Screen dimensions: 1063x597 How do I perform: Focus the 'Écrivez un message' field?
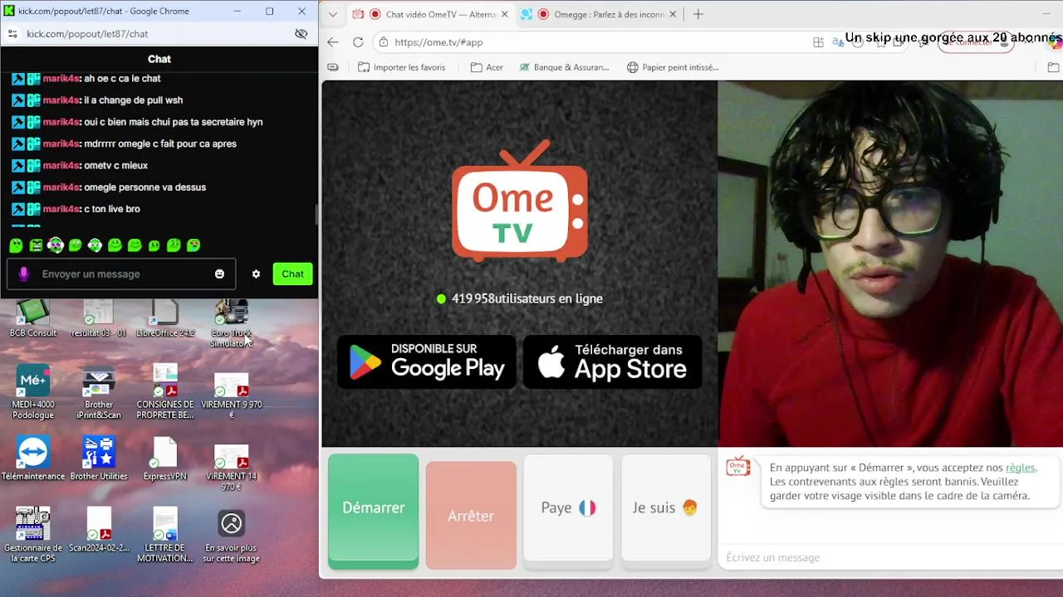click(x=890, y=557)
